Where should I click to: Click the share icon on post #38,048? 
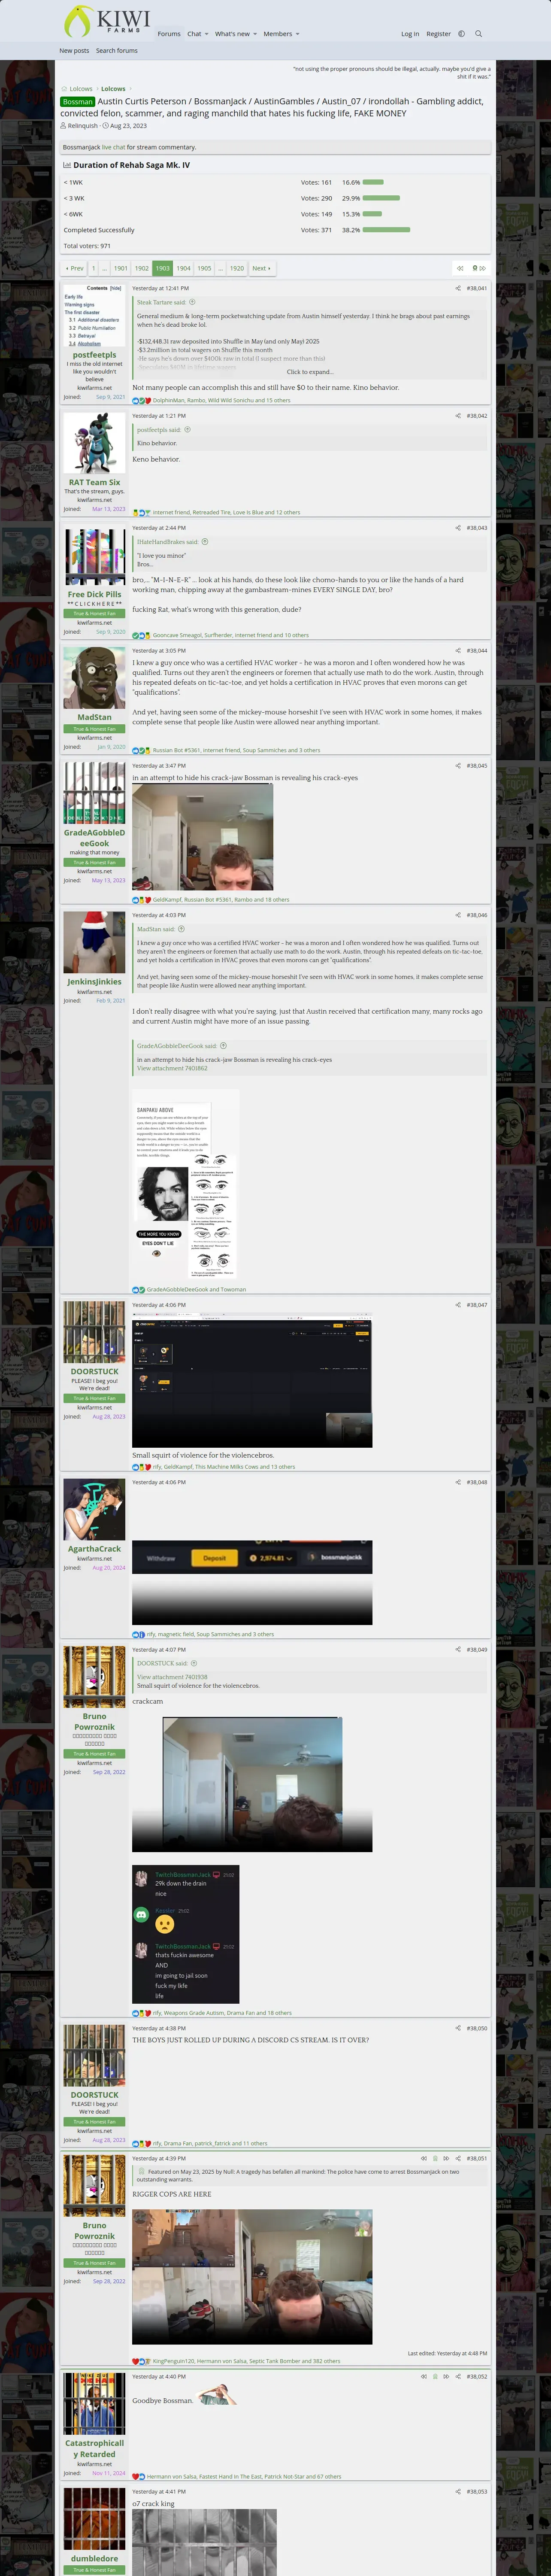[x=458, y=1482]
